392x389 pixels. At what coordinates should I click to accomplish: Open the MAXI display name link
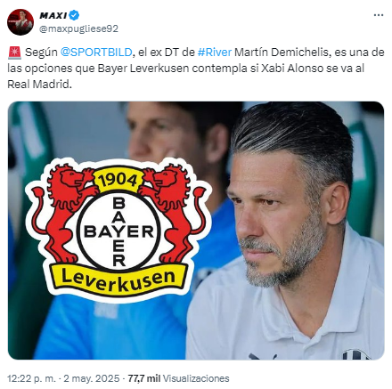click(x=53, y=15)
